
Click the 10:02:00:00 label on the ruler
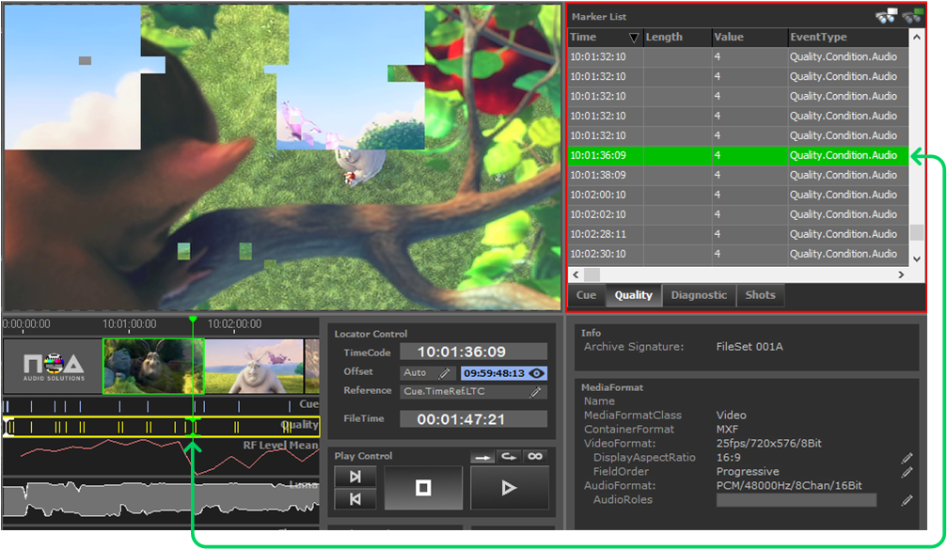pos(234,324)
